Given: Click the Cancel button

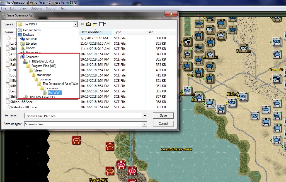Looking at the screenshot, I should tap(163, 124).
